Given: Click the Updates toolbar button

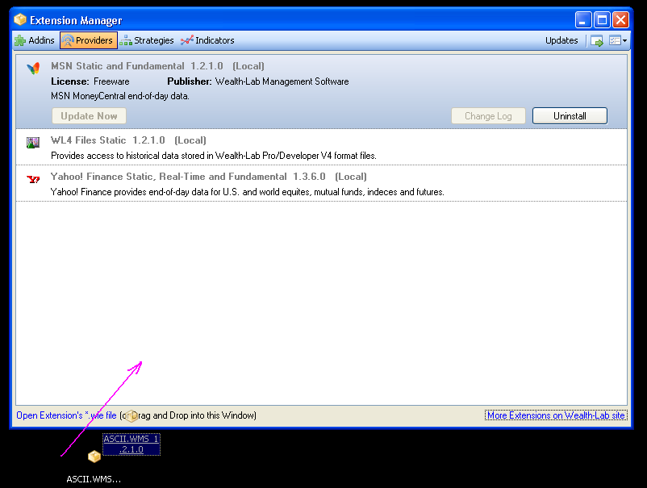Looking at the screenshot, I should coord(561,40).
